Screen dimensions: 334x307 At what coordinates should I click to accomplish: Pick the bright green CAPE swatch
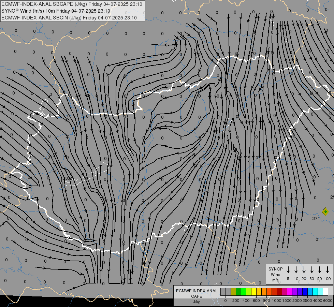point(244,292)
